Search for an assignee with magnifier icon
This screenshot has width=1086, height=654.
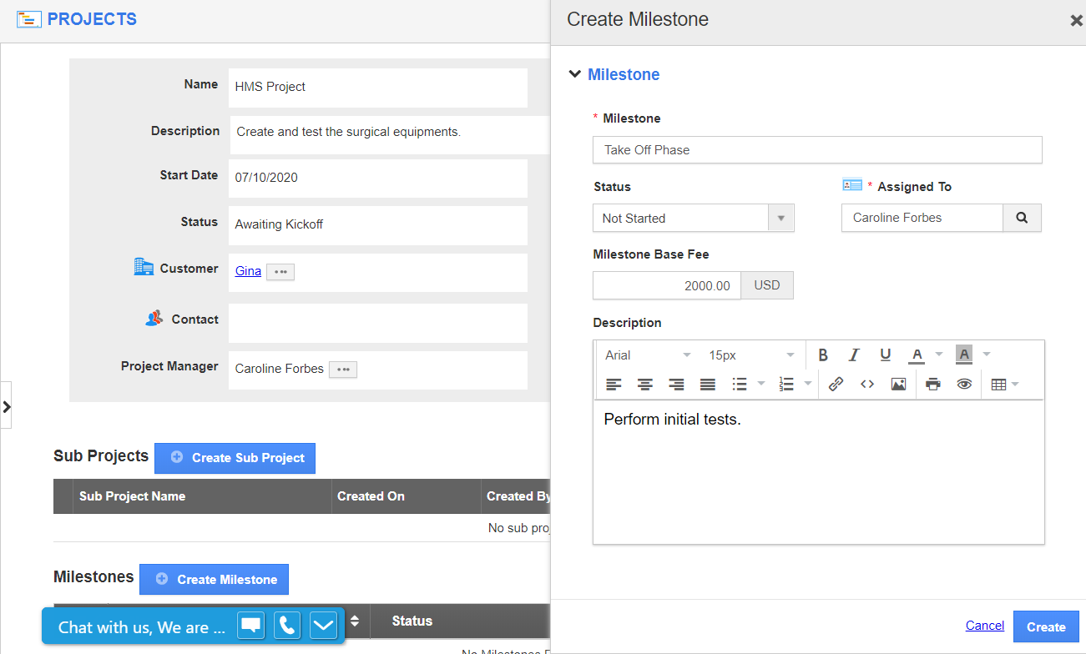(x=1022, y=218)
